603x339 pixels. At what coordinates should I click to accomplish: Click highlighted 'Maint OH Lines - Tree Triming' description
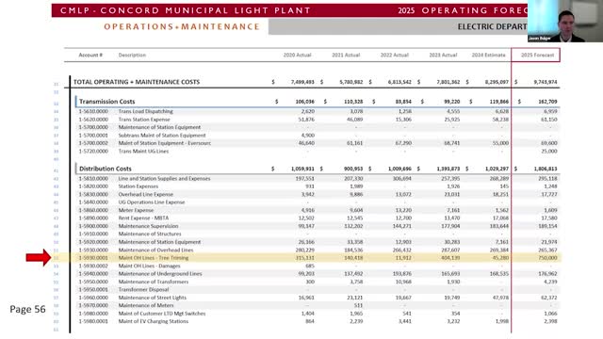click(153, 258)
